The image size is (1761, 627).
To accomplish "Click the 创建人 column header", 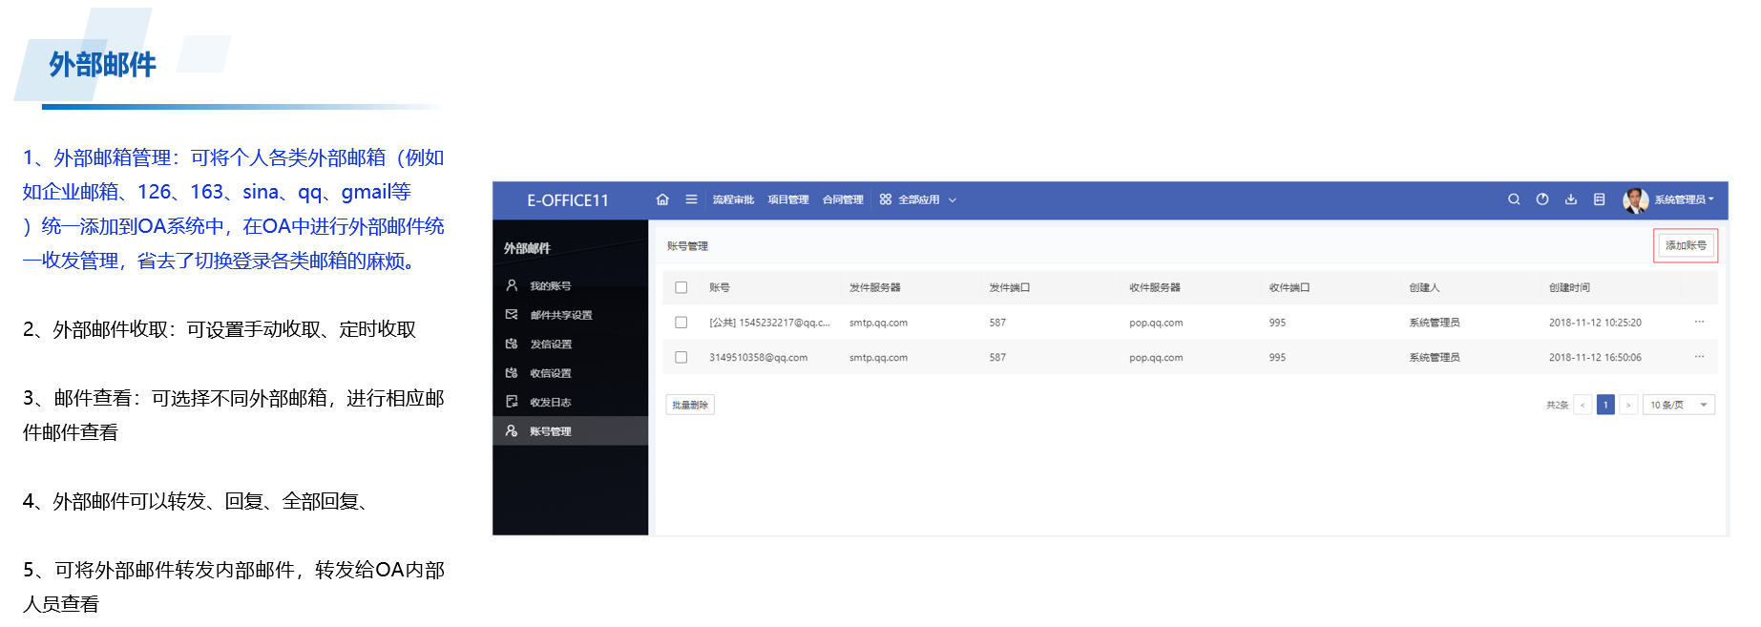I will [x=1424, y=287].
